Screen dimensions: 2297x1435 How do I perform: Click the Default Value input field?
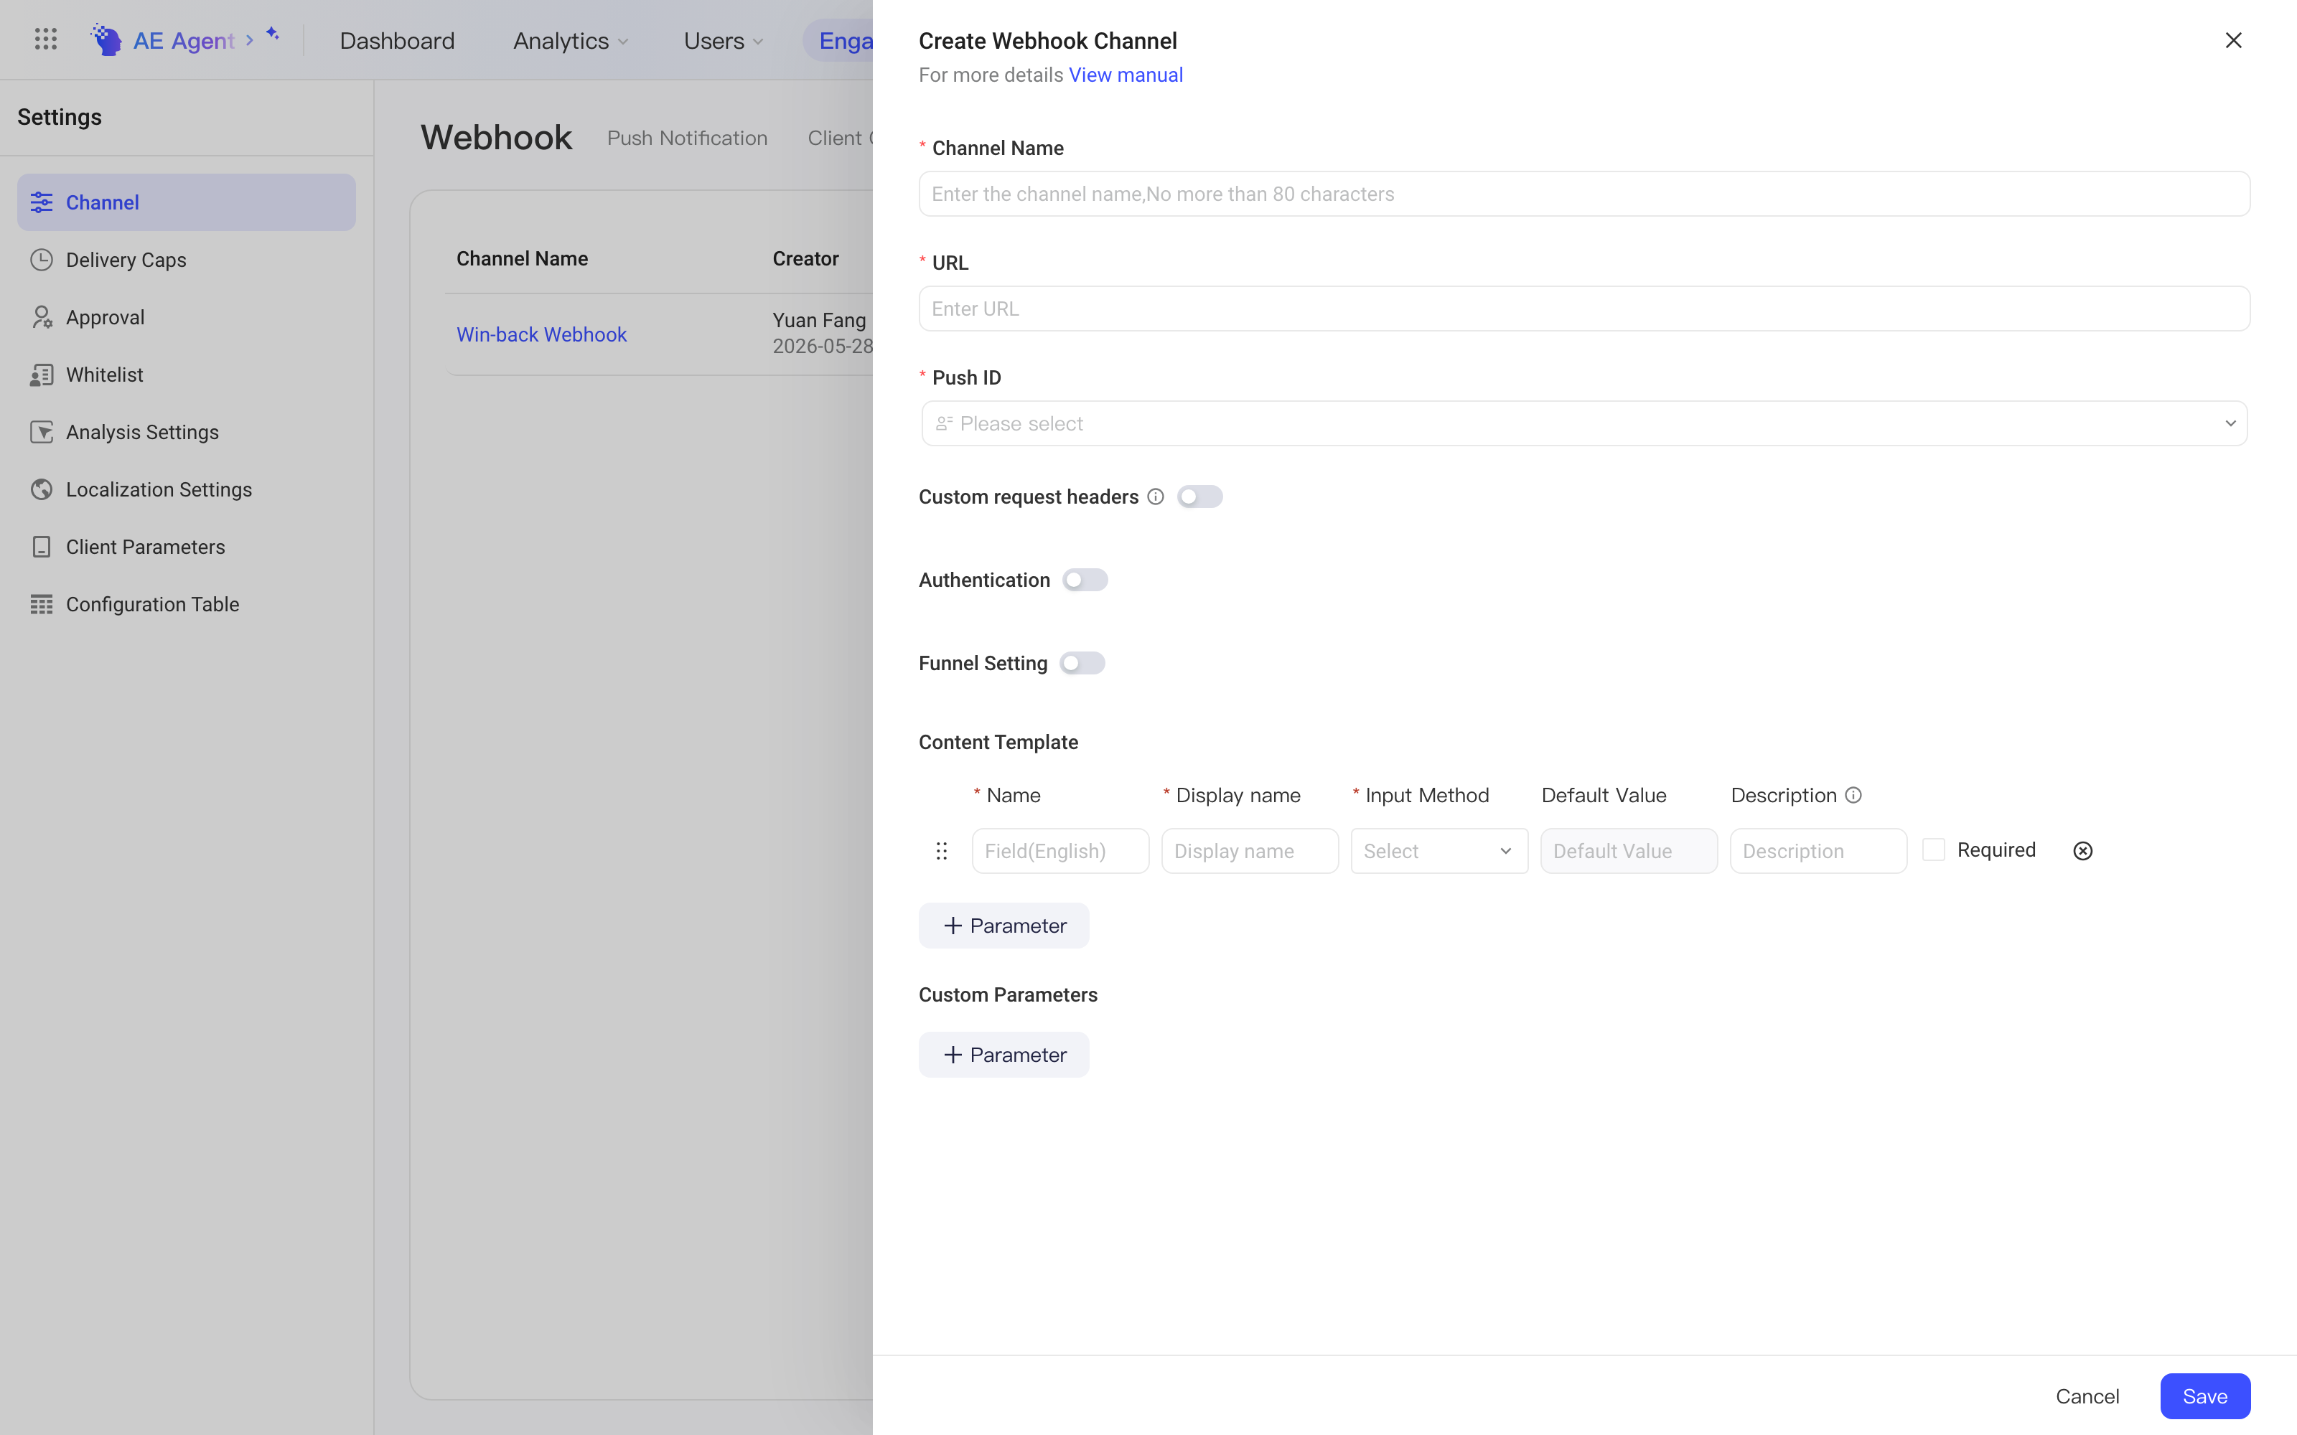1629,852
